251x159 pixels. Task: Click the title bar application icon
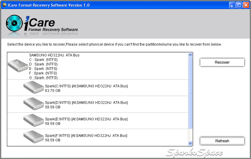click(x=4, y=5)
